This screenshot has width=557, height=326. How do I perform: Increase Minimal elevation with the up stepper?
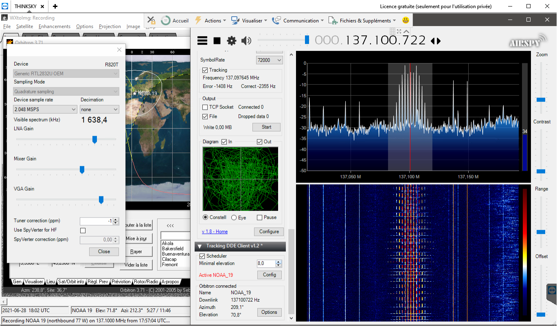click(278, 262)
